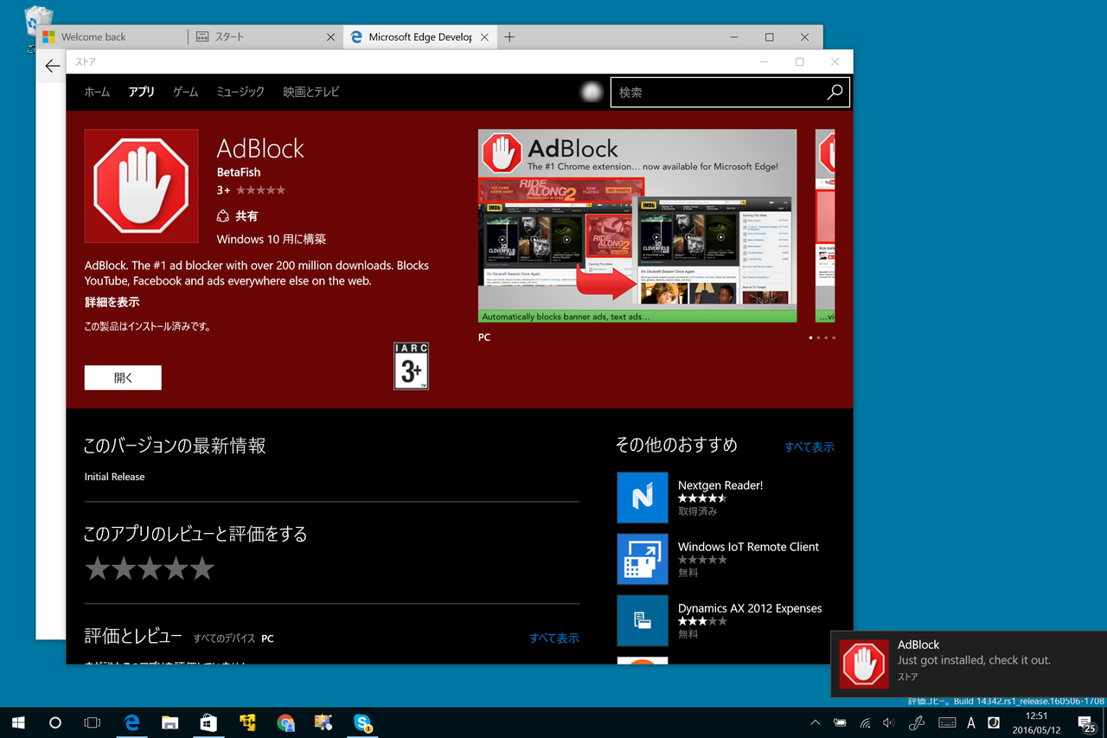
Task: Open the AdBlock app logo thumbnail
Action: 141,185
